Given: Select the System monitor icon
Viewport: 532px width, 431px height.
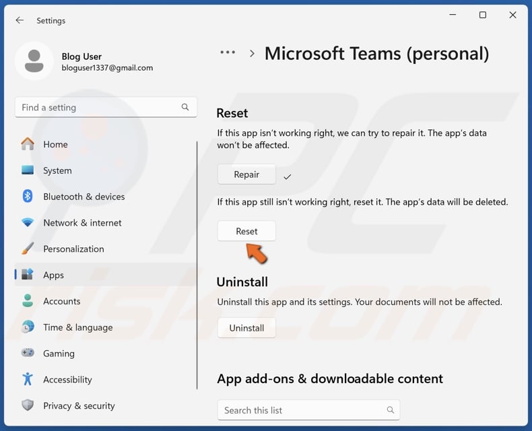Looking at the screenshot, I should tap(28, 170).
